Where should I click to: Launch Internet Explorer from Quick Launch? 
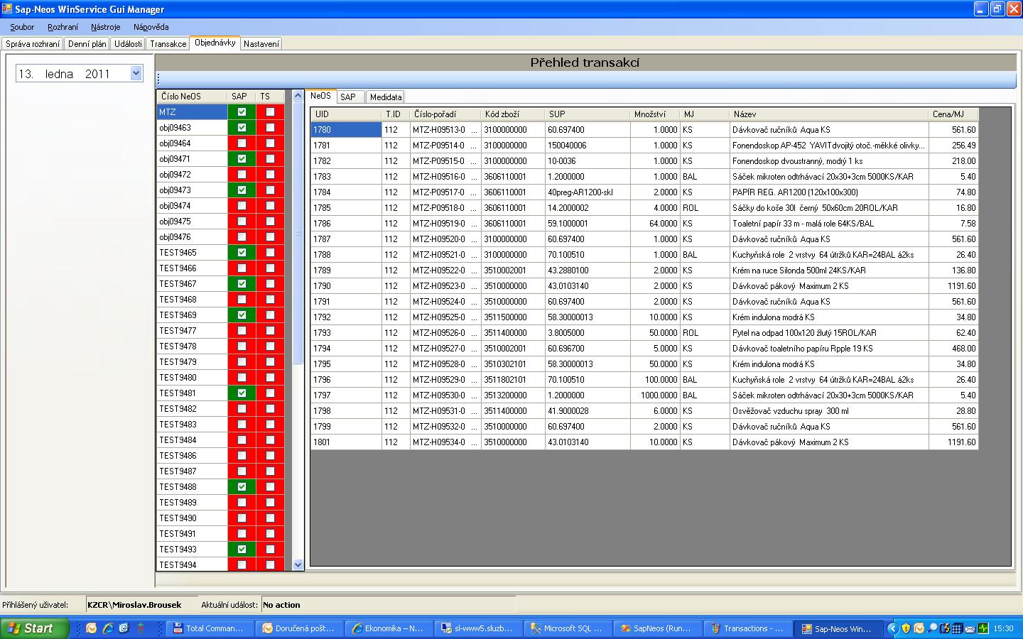(108, 628)
